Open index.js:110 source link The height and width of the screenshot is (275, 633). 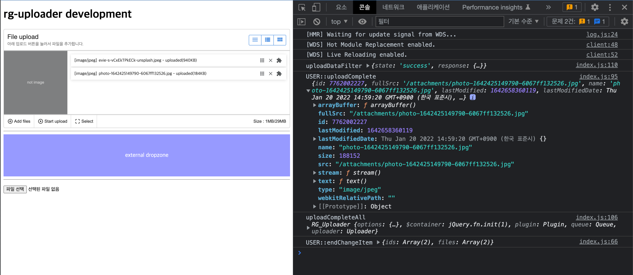597,65
